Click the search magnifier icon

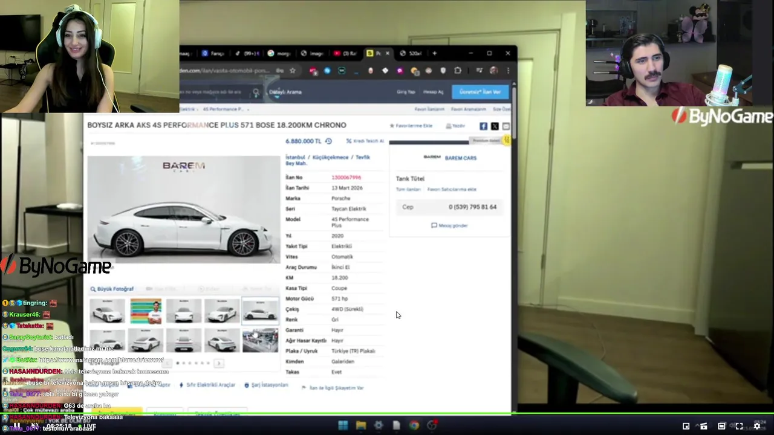pos(256,92)
